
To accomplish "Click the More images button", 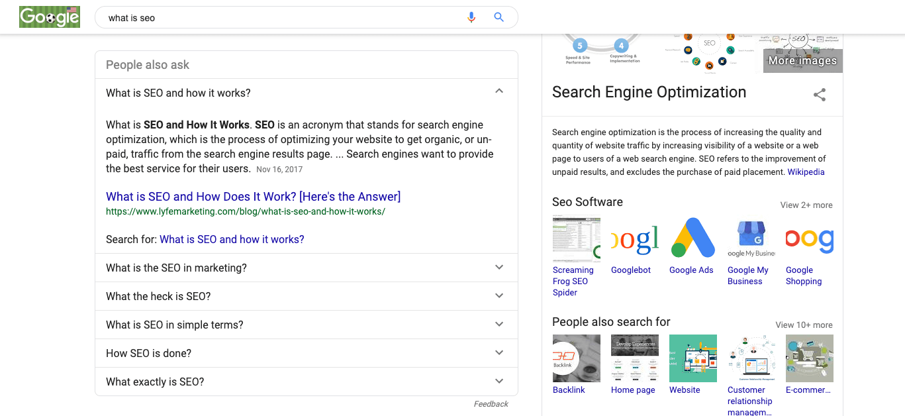I will (x=802, y=60).
